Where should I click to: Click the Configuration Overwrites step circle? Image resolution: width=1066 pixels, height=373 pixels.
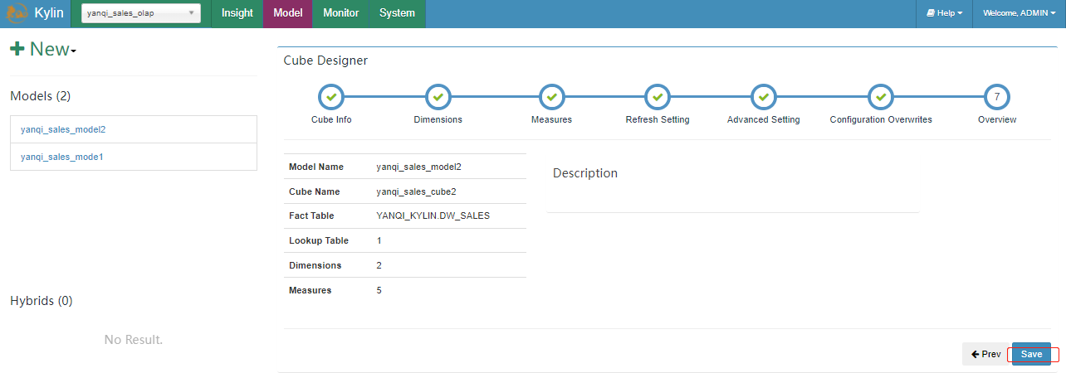pos(881,97)
